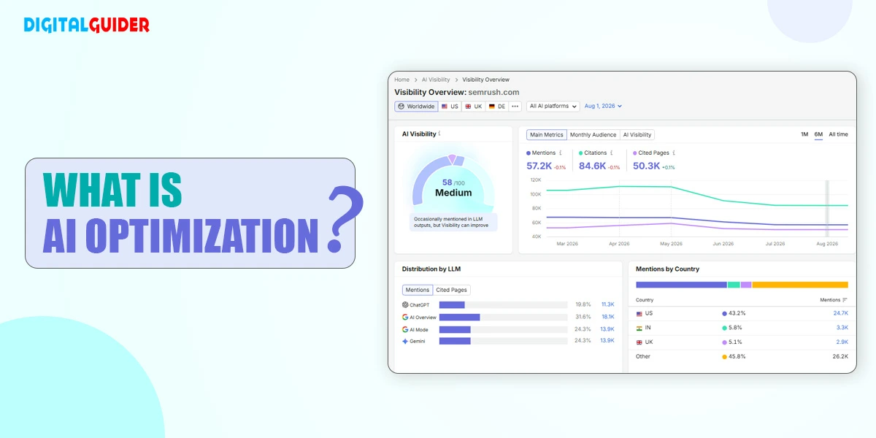The image size is (876, 438).
Task: Click Google icon beside AI Overview
Action: pyautogui.click(x=405, y=318)
